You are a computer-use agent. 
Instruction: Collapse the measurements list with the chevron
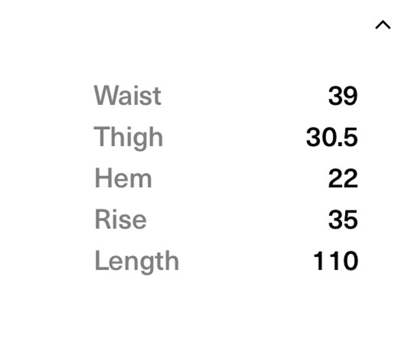click(x=383, y=25)
